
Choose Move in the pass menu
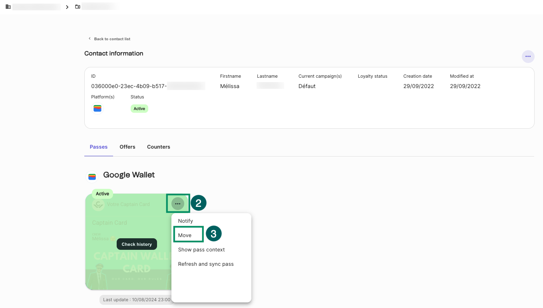point(185,235)
